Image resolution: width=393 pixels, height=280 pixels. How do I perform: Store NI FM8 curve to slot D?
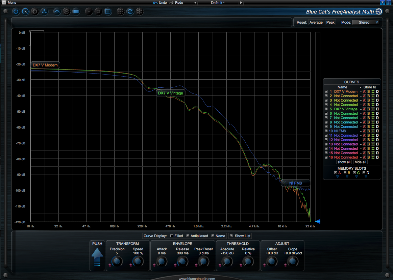click(377, 131)
